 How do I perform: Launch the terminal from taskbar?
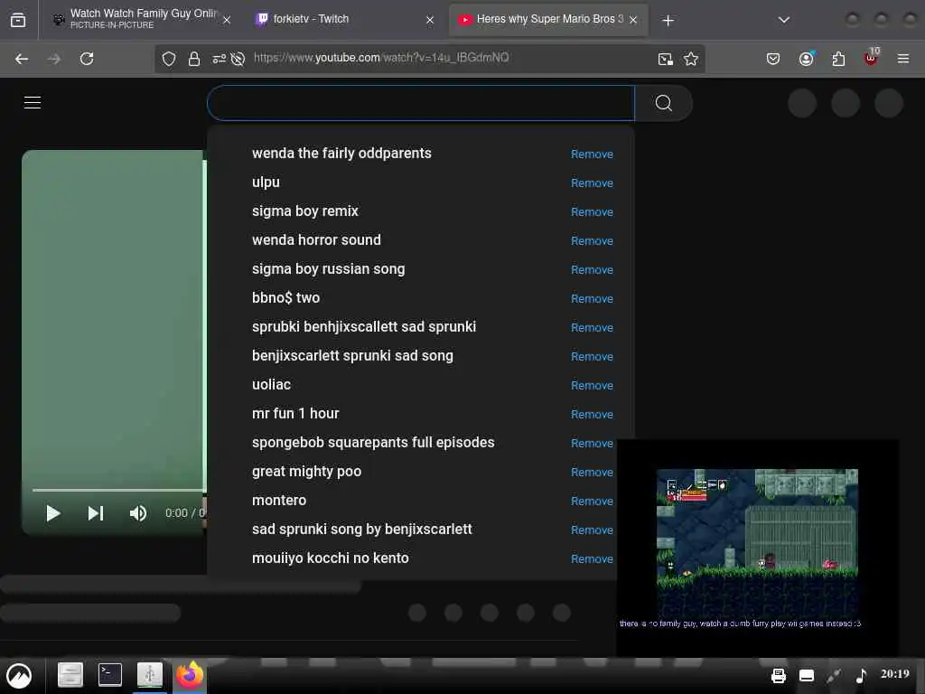click(x=109, y=674)
